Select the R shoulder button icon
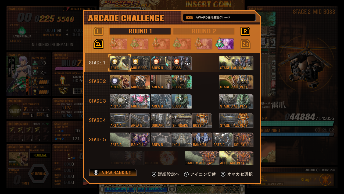 click(245, 31)
